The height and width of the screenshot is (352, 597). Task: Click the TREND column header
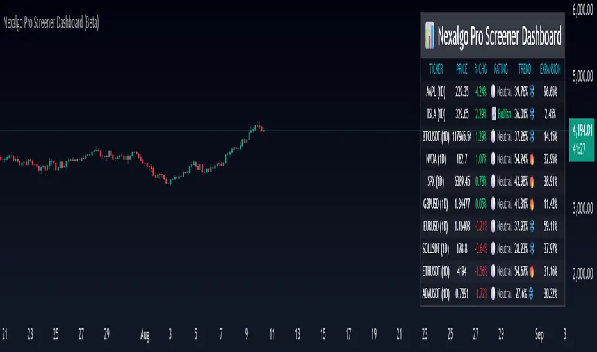click(x=525, y=69)
